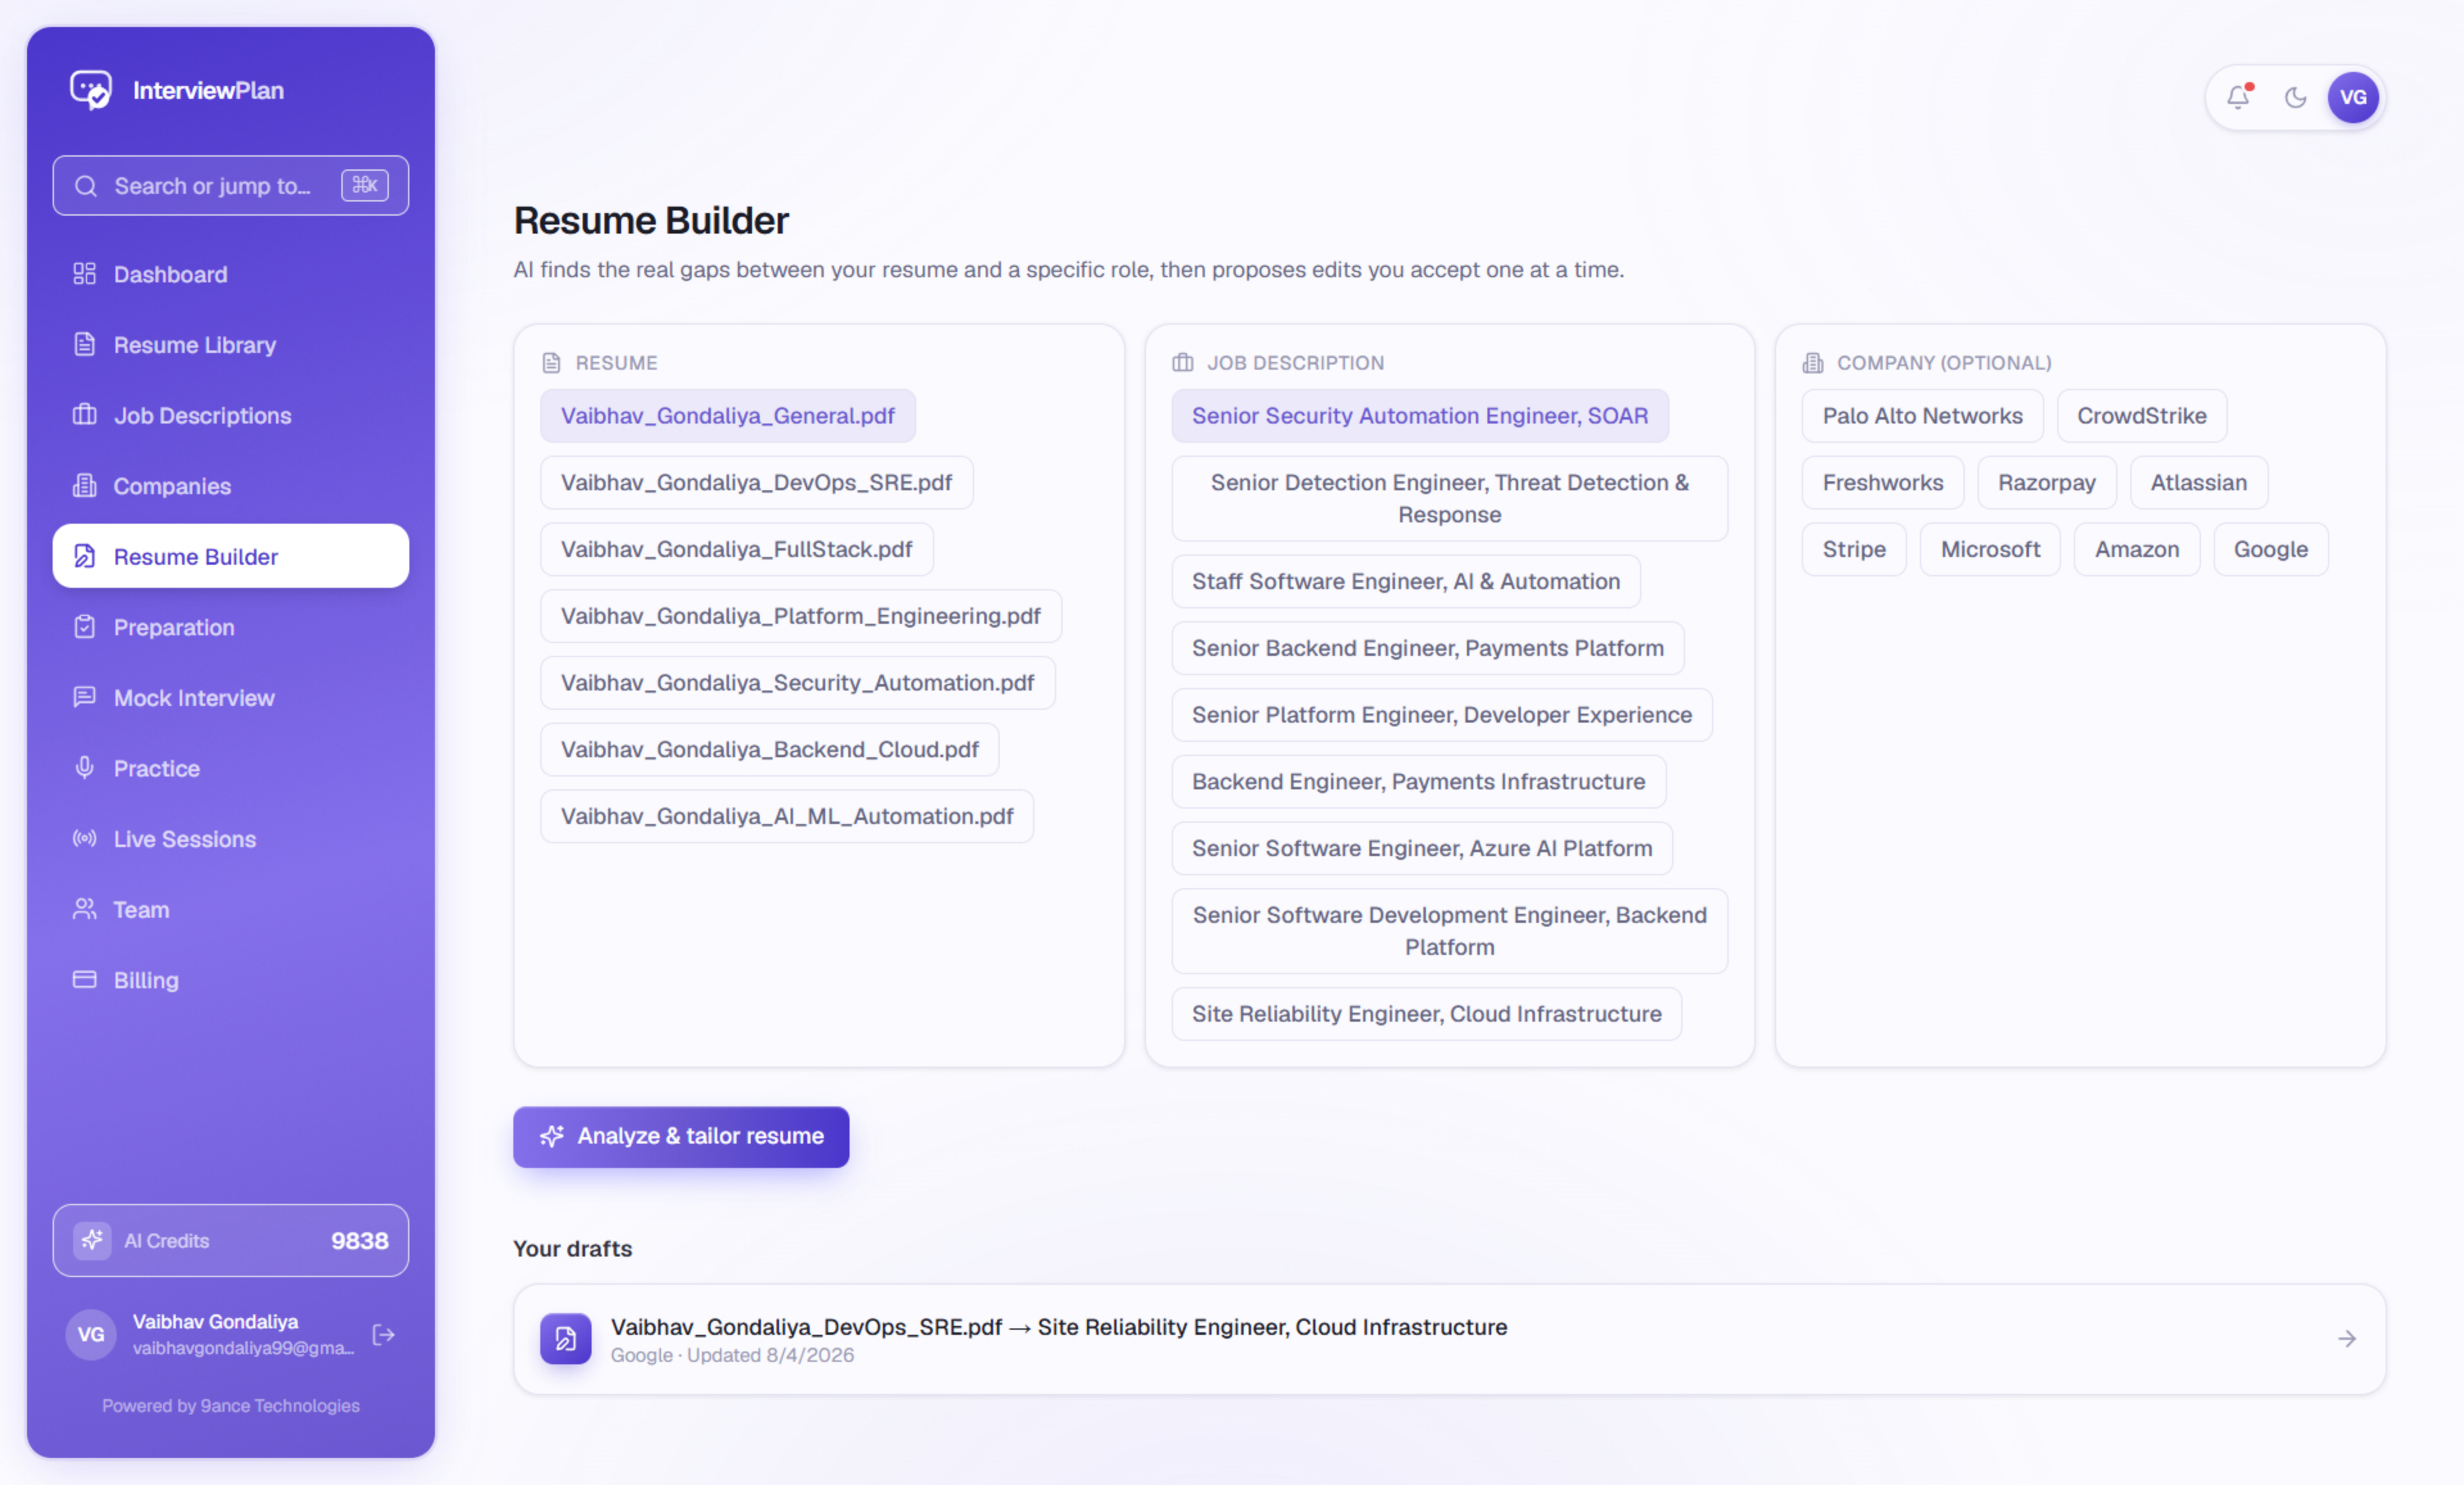The height and width of the screenshot is (1485, 2464).
Task: Click the Job Descriptions briefcase icon in sidebar
Action: [x=85, y=415]
